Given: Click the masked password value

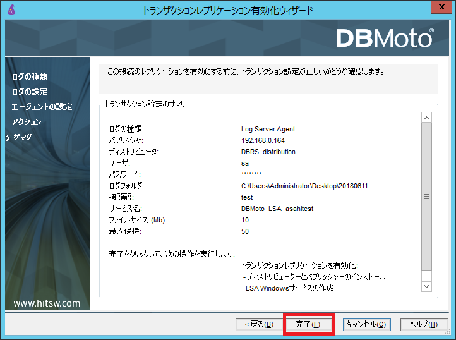Looking at the screenshot, I should coord(251,174).
